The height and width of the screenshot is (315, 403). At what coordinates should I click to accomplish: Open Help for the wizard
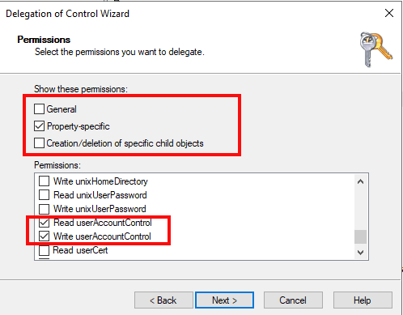click(363, 300)
